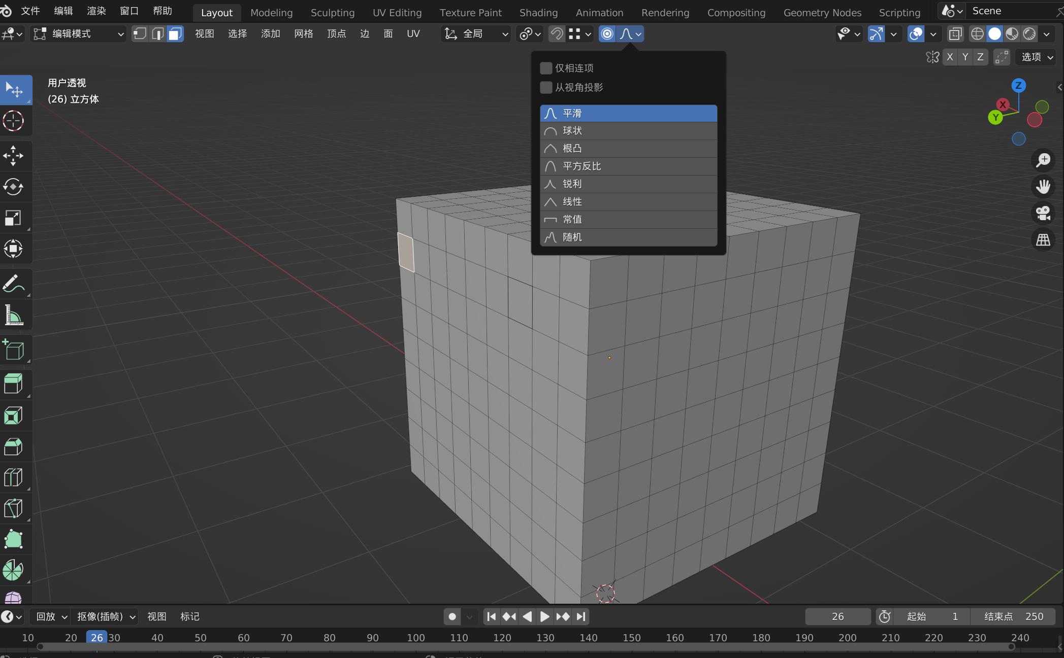Switch to face select mode
1064x658 pixels.
(x=175, y=34)
